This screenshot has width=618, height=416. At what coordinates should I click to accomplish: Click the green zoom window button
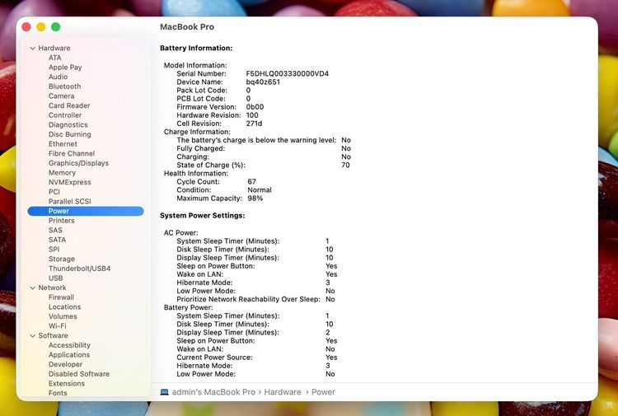(x=55, y=27)
